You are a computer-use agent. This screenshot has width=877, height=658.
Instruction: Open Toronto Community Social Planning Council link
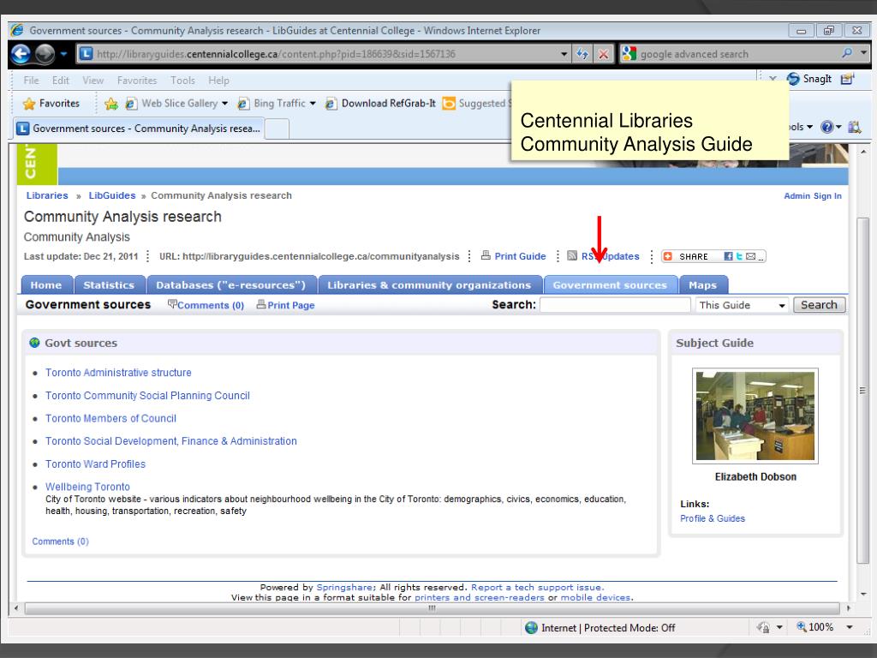point(147,396)
